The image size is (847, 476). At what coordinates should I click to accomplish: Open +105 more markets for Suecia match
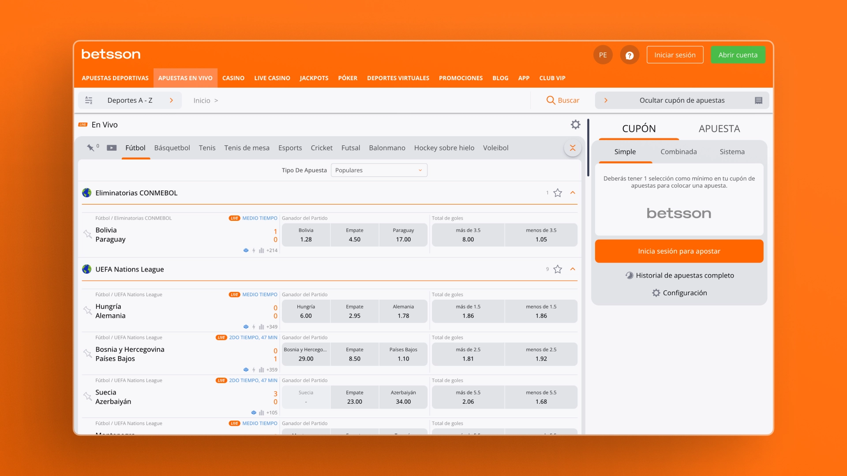coord(272,413)
